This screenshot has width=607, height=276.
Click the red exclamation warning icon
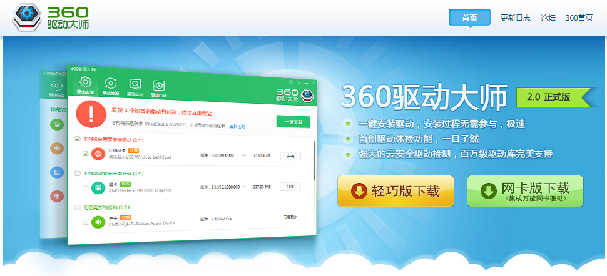91,114
